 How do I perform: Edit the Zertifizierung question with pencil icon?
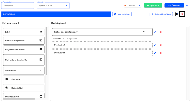(155, 32)
